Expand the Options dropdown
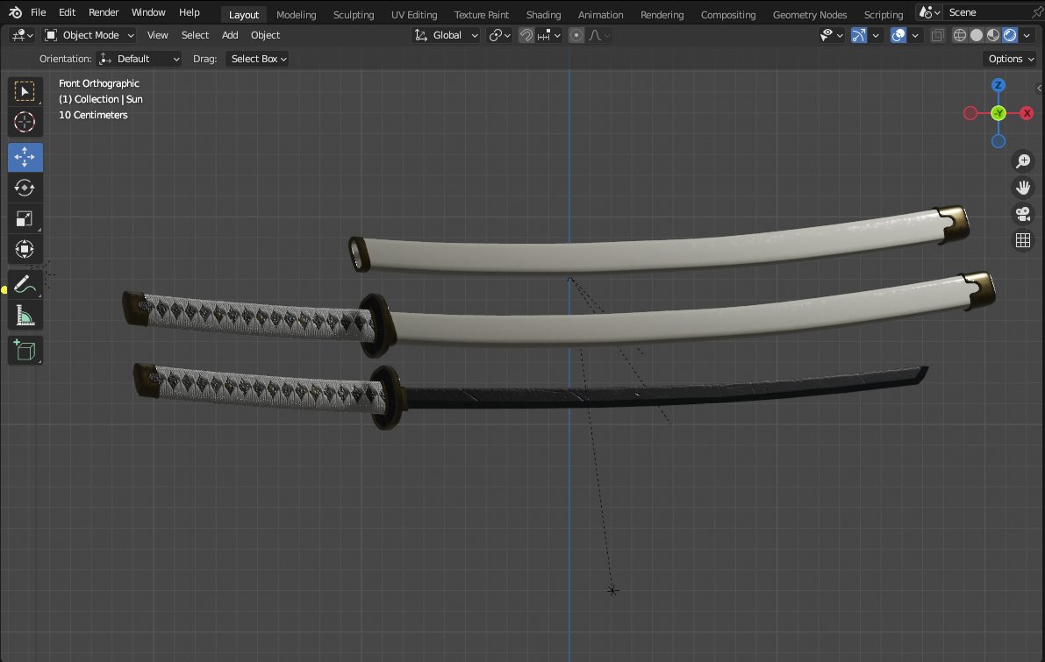Viewport: 1045px width, 662px height. pos(1011,59)
